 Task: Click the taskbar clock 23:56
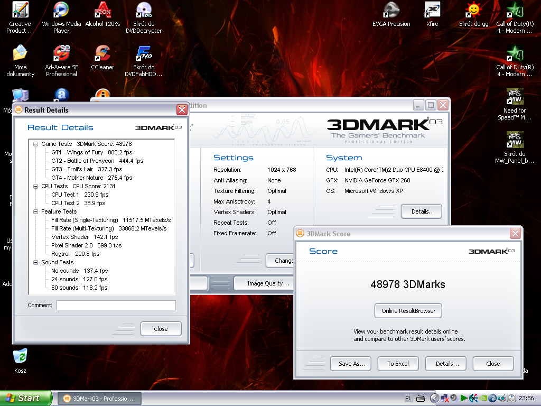[526, 399]
